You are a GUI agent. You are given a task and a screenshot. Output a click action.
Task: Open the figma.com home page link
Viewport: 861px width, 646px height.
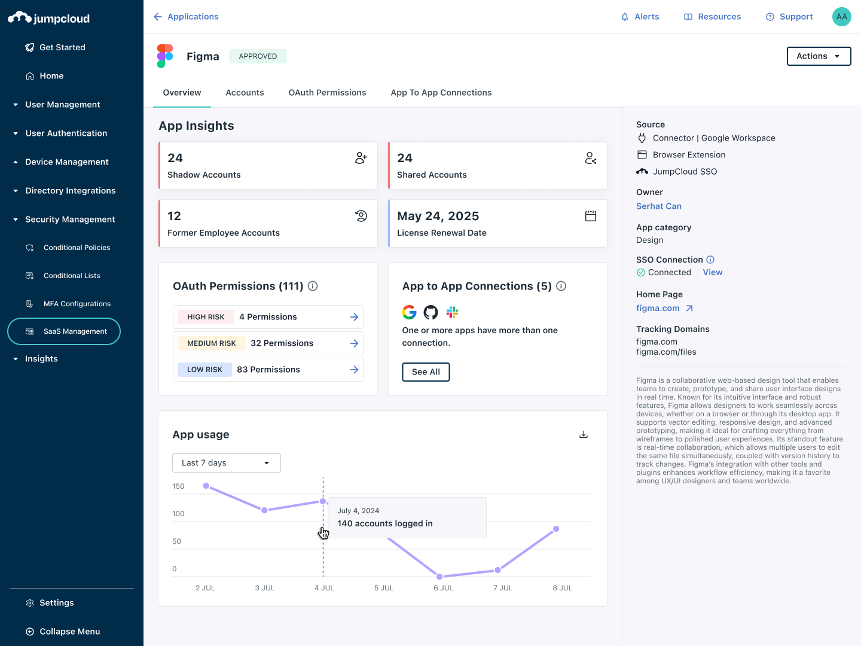(x=658, y=308)
